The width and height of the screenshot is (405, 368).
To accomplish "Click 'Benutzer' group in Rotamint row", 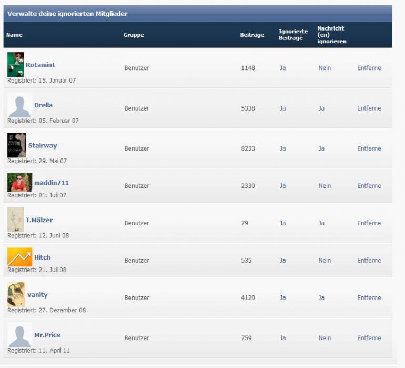I will pyautogui.click(x=137, y=68).
